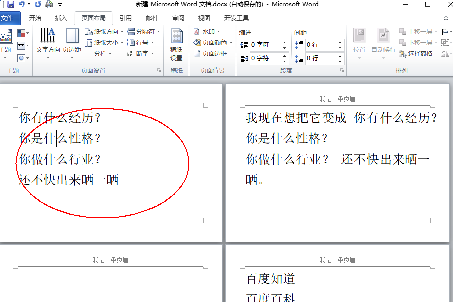The height and width of the screenshot is (302, 453).
Task: Increase the right indent with up arrow
Action: tap(284, 56)
